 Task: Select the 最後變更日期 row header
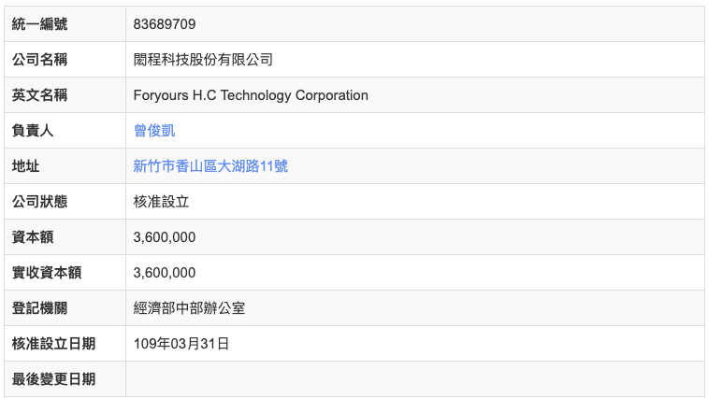point(53,379)
